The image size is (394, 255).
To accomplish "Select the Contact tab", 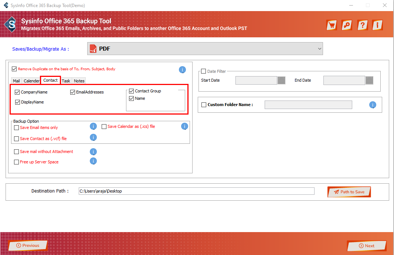I will (51, 80).
